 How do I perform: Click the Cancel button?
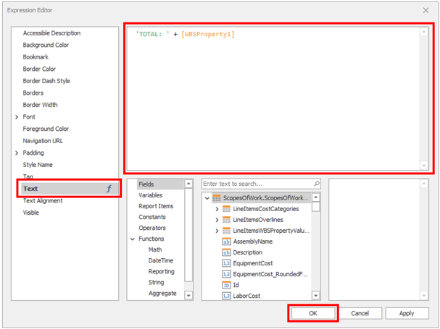pyautogui.click(x=360, y=313)
